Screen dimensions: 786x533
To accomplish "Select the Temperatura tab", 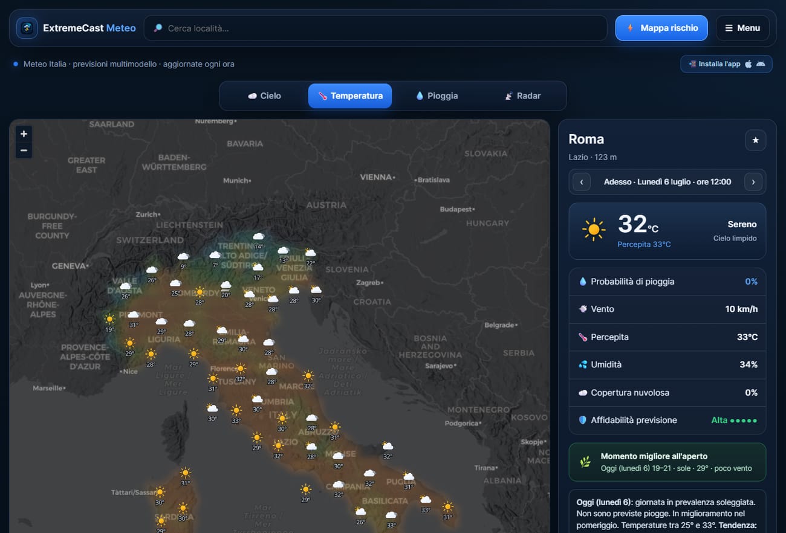I will (x=350, y=95).
